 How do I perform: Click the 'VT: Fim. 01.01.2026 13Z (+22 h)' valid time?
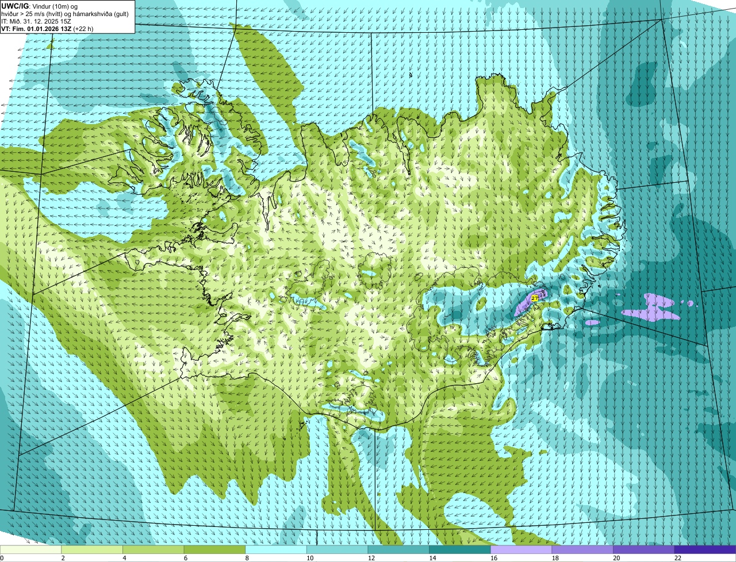(x=47, y=28)
